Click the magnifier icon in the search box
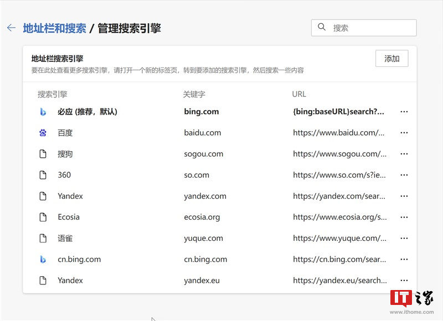 [x=322, y=27]
